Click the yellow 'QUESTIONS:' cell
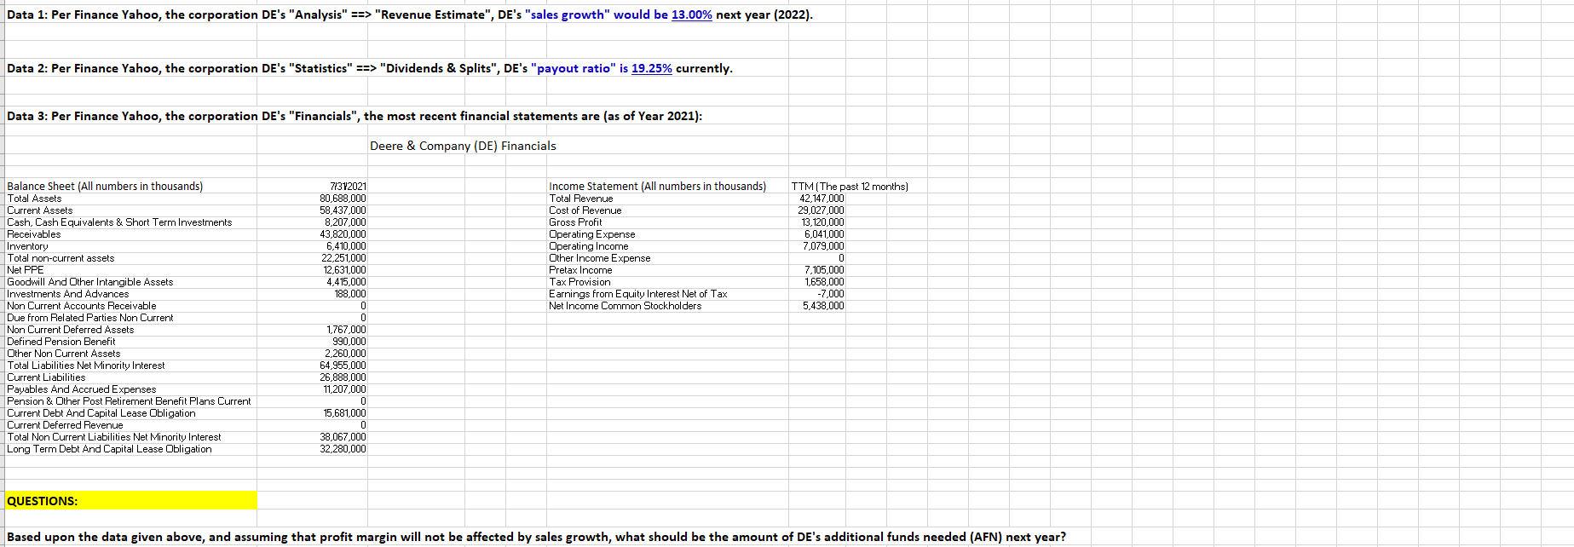Image resolution: width=1574 pixels, height=547 pixels. tap(131, 500)
